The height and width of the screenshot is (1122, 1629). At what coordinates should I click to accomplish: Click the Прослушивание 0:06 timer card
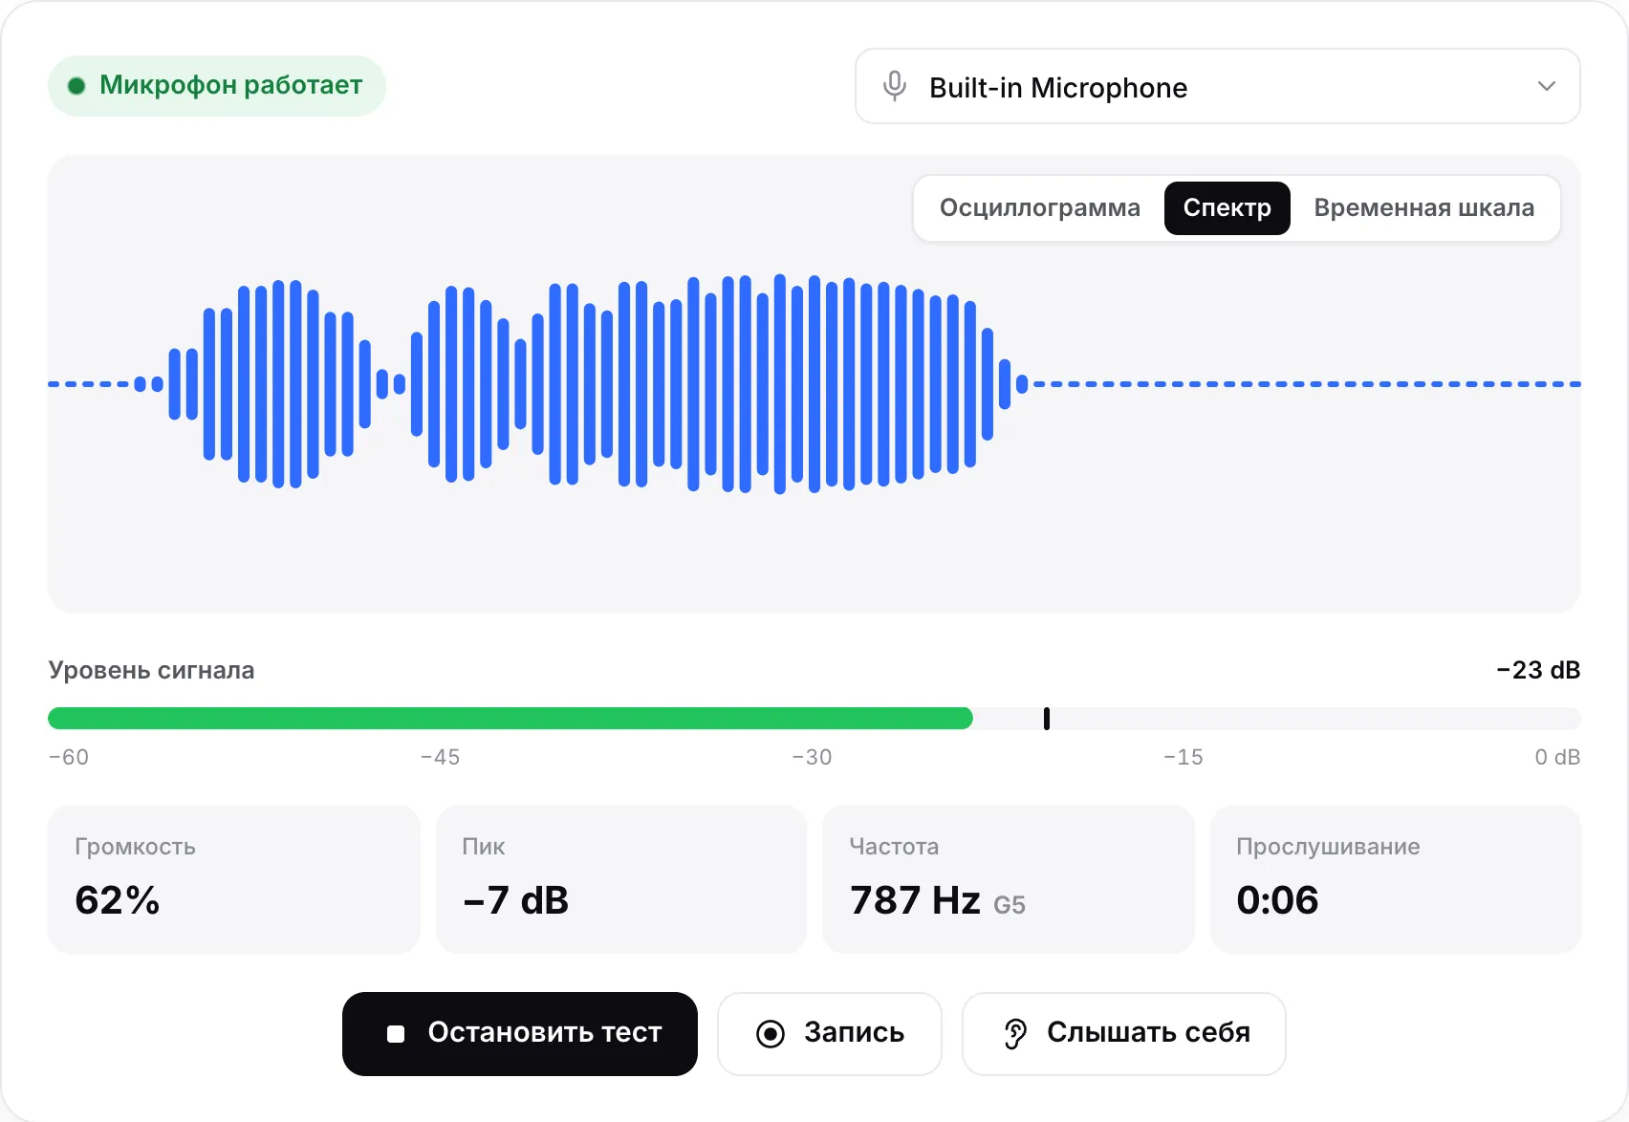click(x=1396, y=879)
